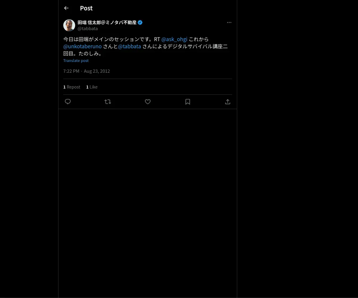
Task: Open the author's profile avatar
Action: coord(69,25)
